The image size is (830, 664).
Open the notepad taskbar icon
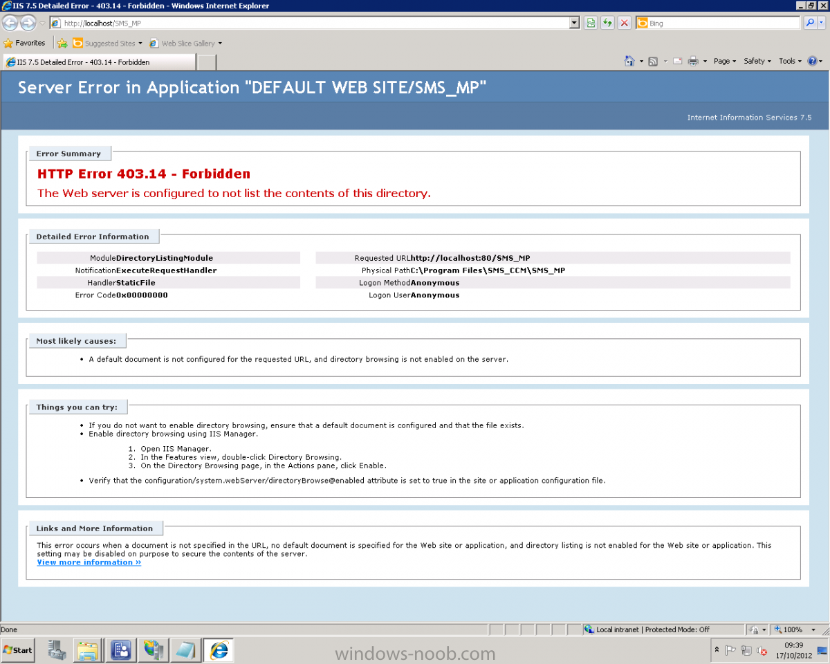click(185, 650)
